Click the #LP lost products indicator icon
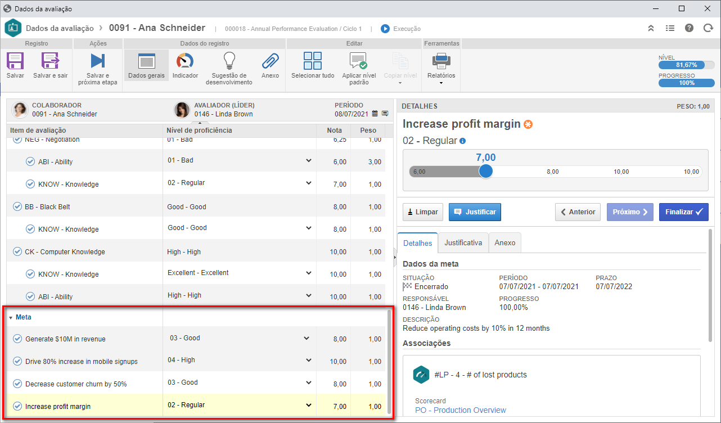 pyautogui.click(x=421, y=375)
